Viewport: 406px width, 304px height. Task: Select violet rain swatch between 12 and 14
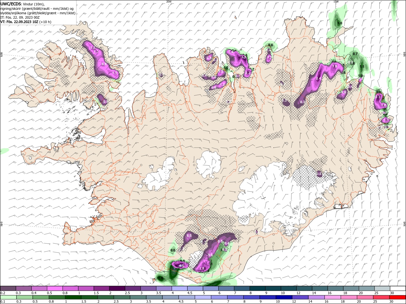[300, 297]
